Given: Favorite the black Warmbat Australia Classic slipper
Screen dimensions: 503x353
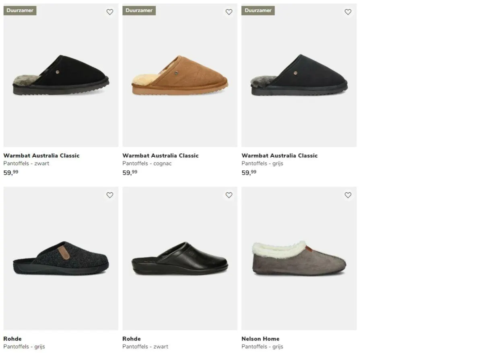Looking at the screenshot, I should 110,12.
